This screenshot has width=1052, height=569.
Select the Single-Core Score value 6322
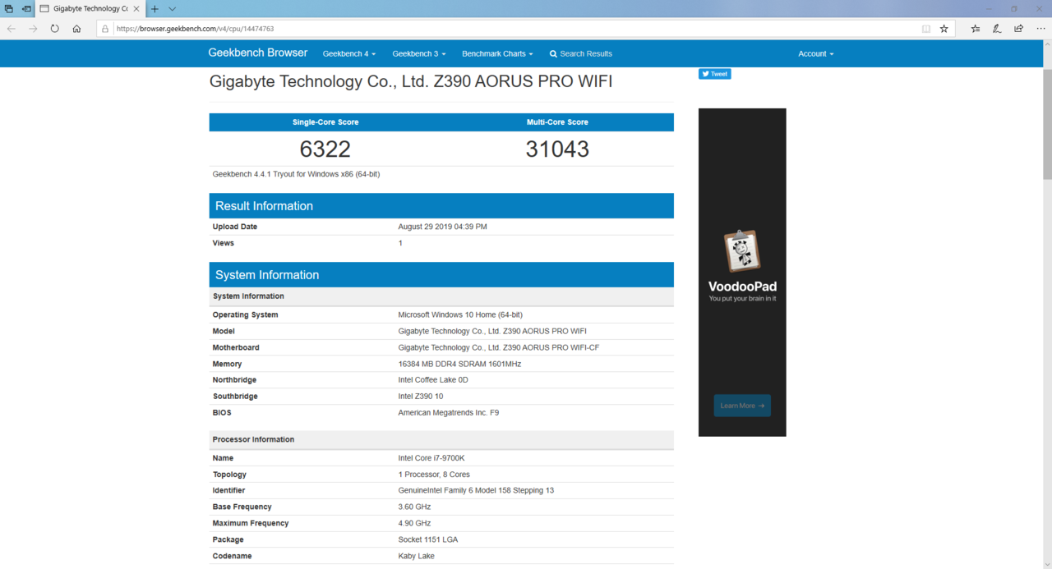click(x=325, y=149)
